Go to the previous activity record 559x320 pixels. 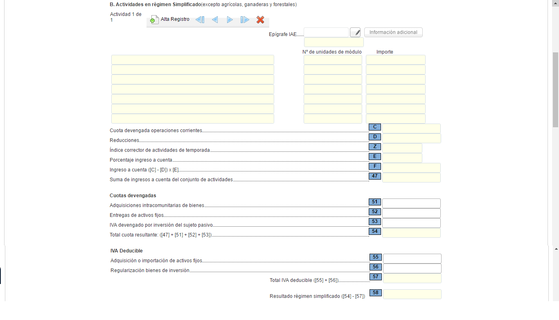tap(215, 20)
